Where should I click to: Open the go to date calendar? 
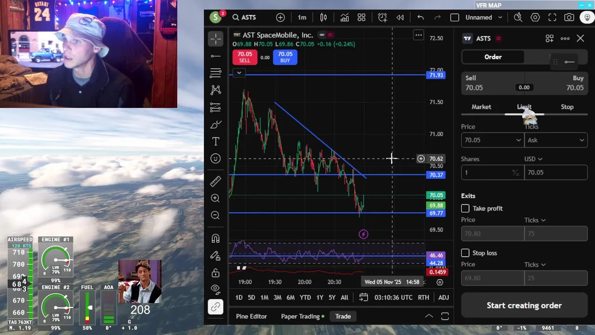(x=364, y=297)
